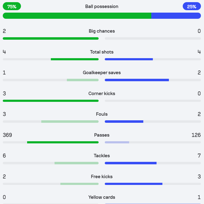Click the Fouls stat label
This screenshot has height=204, width=204.
pos(102,114)
